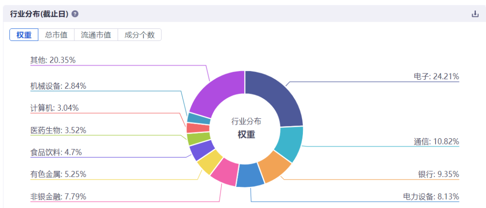The width and height of the screenshot is (486, 208).
Task: Click the label 医药生物: 3.52%
Action: point(58,130)
